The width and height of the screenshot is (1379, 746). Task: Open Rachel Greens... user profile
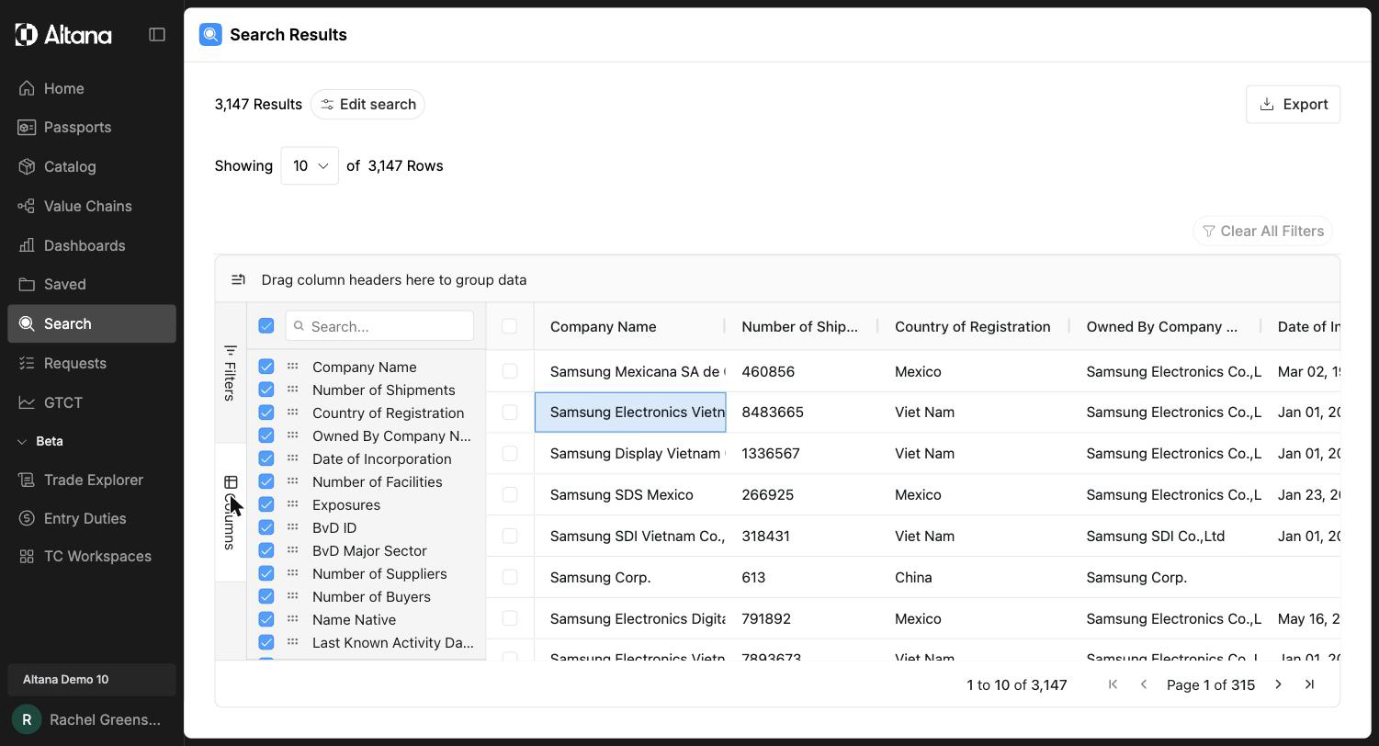(x=92, y=719)
